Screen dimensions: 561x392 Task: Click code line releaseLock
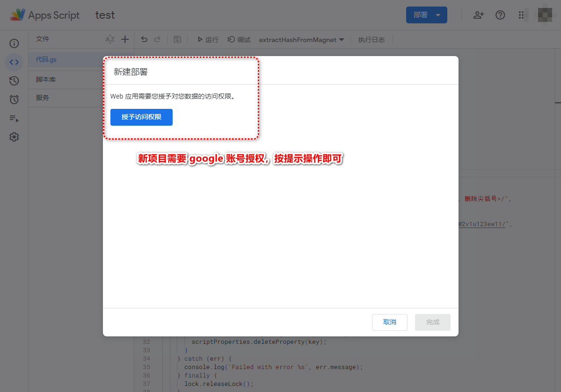tap(219, 384)
